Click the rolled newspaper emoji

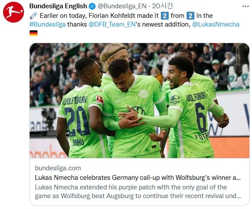click(x=33, y=16)
